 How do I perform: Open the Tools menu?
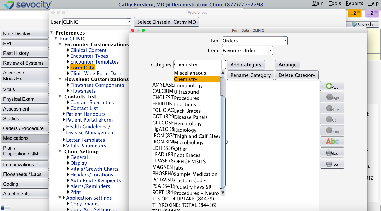(335, 3)
